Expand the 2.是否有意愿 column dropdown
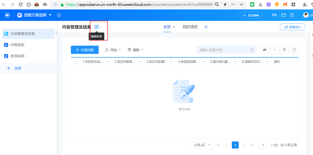Viewport: 313px width, 155px height. 140,62
